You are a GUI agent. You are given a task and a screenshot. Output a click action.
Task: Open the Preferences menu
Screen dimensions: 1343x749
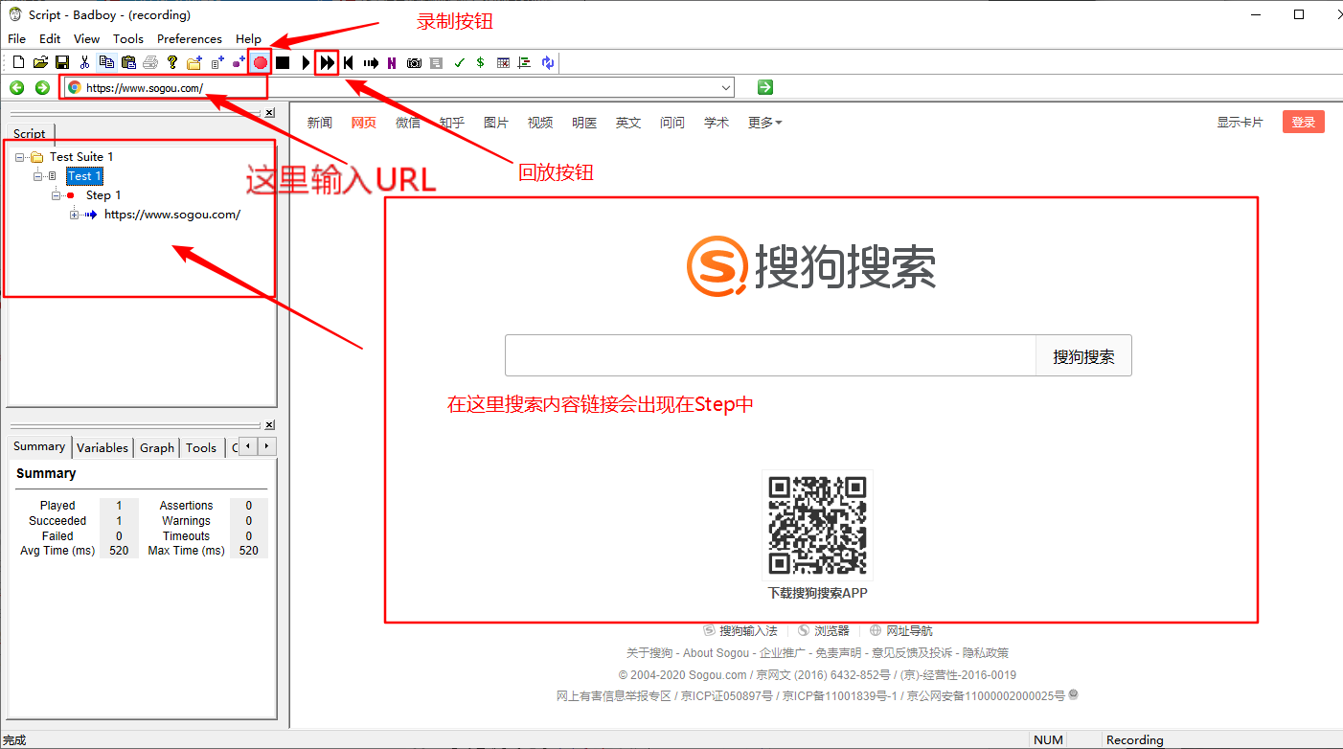coord(189,38)
